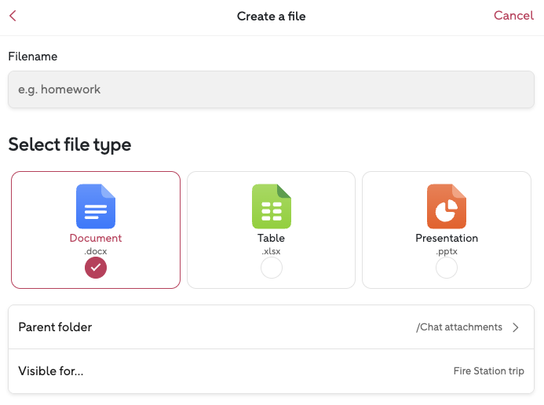Open the Visible for... setting
This screenshot has width=544, height=405.
(x=51, y=371)
